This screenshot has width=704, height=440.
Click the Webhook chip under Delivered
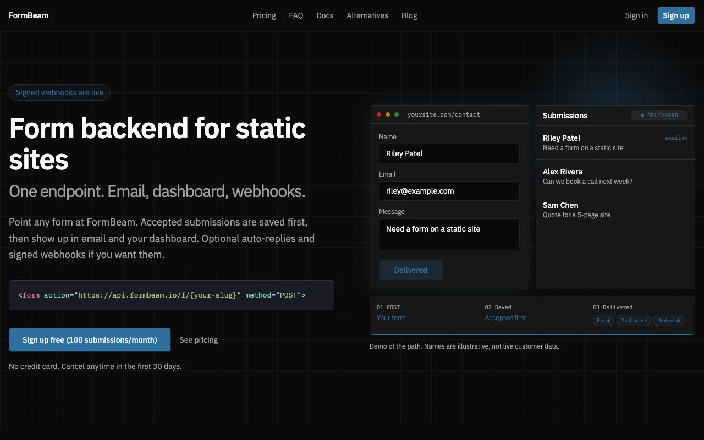coord(669,320)
